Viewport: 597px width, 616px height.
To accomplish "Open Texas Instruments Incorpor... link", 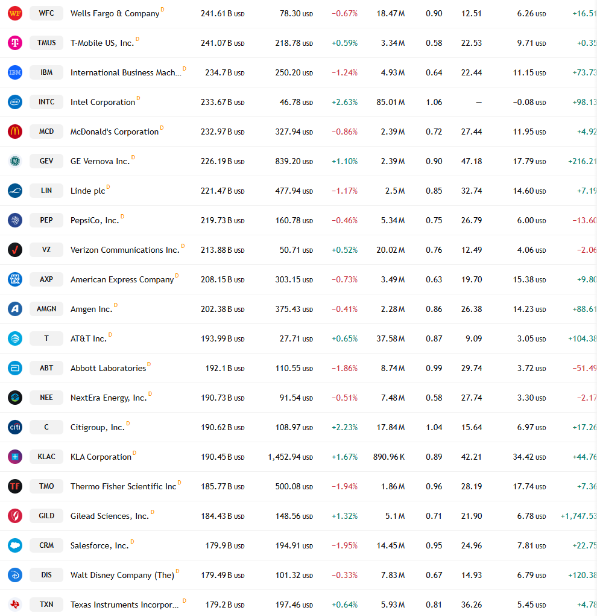I will pos(125,605).
